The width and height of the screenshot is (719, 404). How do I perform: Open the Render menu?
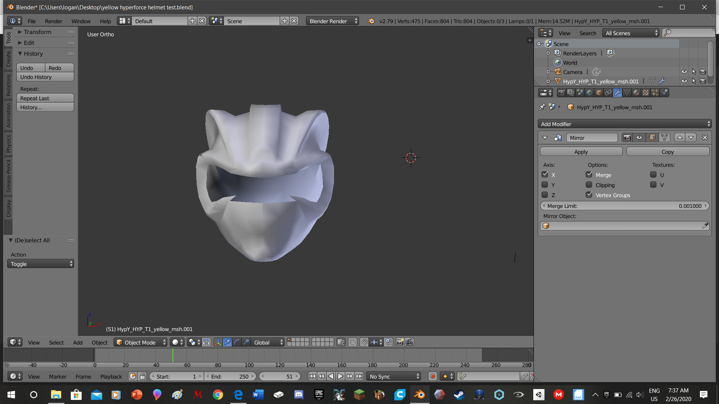54,21
